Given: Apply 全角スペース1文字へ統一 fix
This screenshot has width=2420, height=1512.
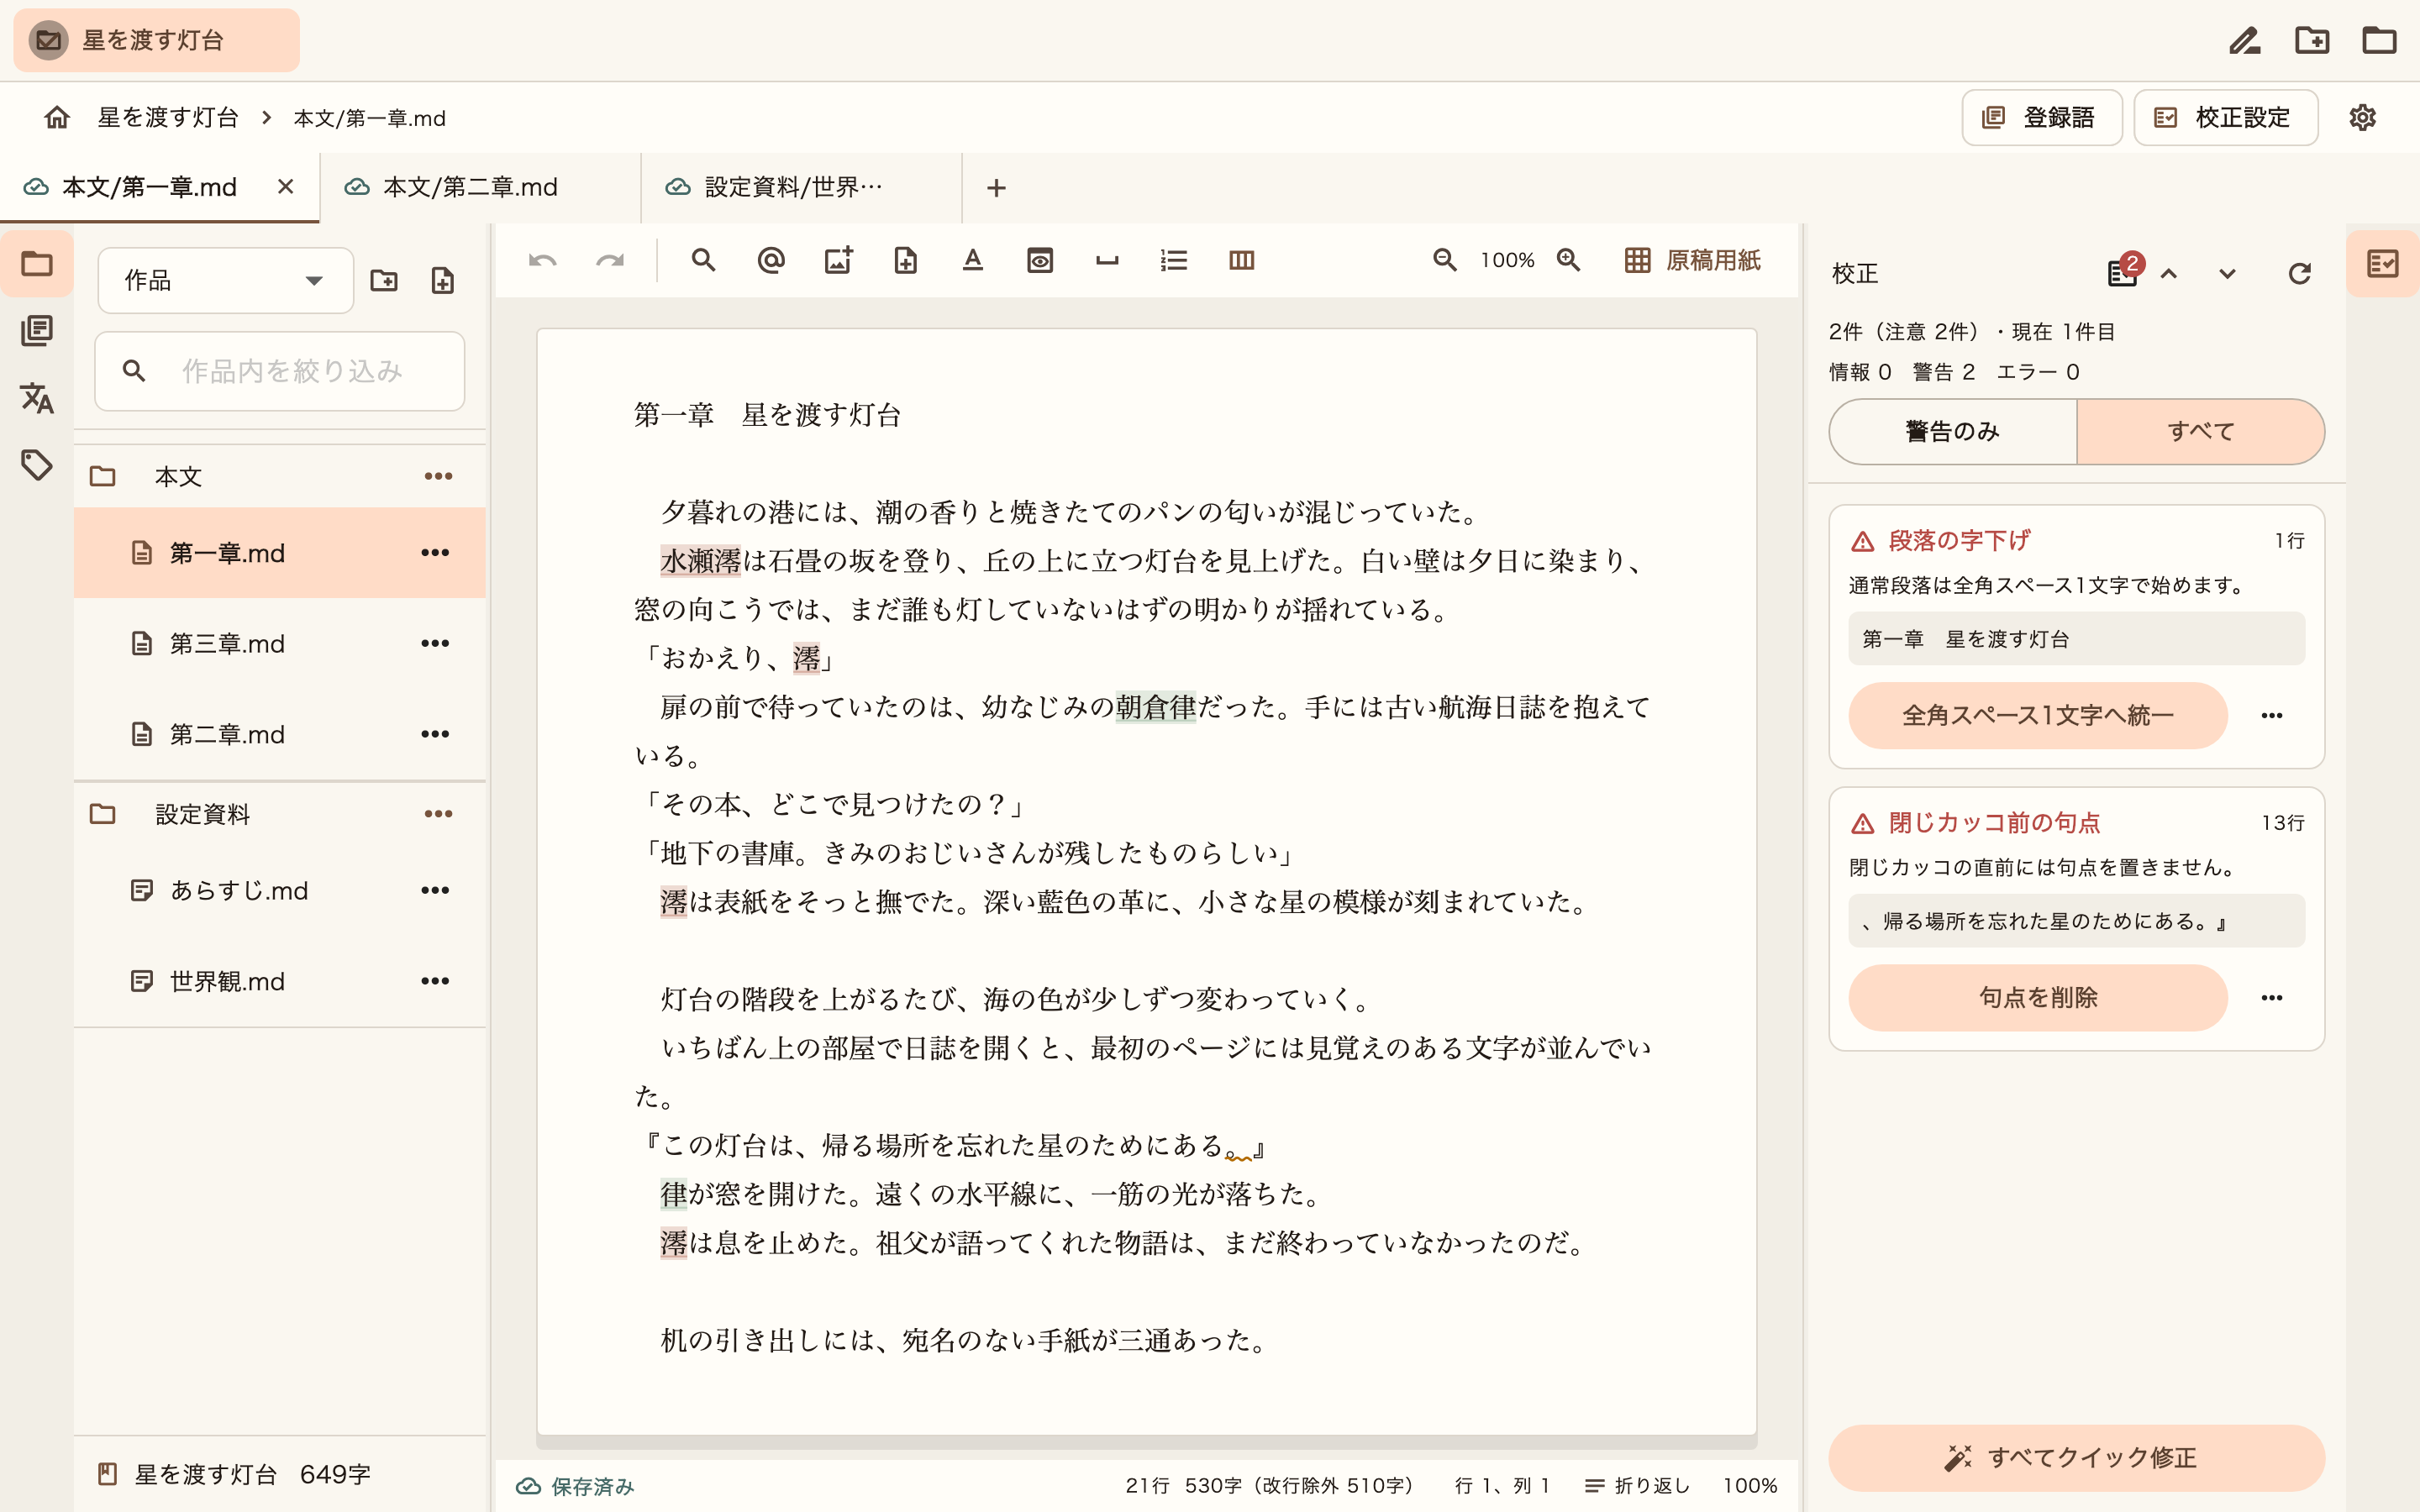Looking at the screenshot, I should click(x=2037, y=716).
